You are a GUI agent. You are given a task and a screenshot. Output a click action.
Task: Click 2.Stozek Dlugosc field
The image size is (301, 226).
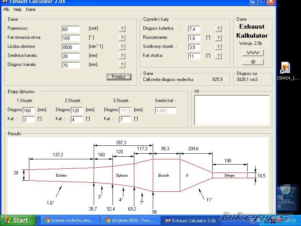click(x=77, y=110)
